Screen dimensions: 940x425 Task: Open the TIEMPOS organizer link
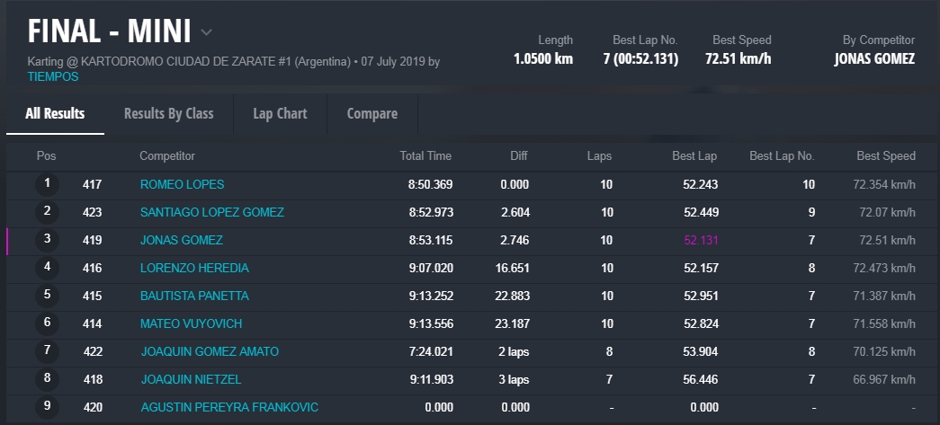53,76
